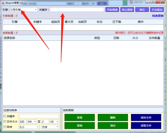Tick the 文件大小 filter checkbox
167x133 pixels.
[x=4, y=121]
